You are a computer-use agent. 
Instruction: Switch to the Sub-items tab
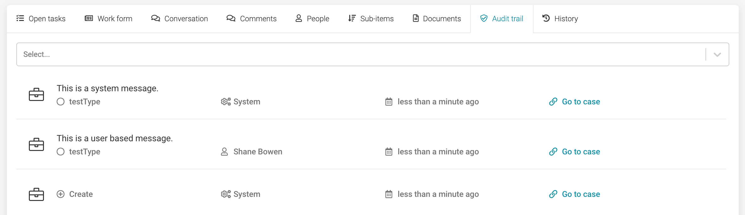tap(371, 19)
